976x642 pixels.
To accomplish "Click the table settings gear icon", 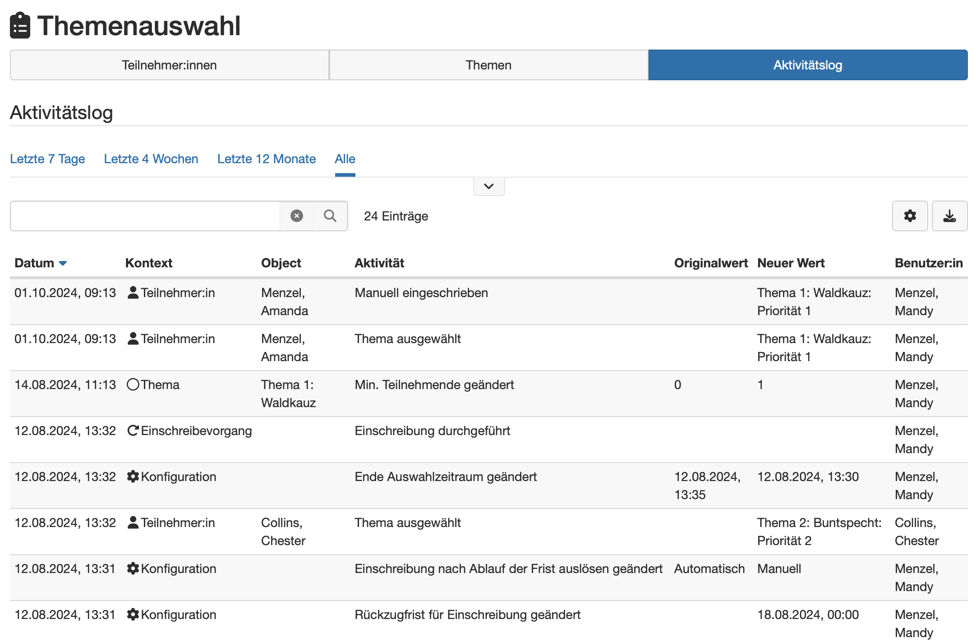I will pos(910,216).
